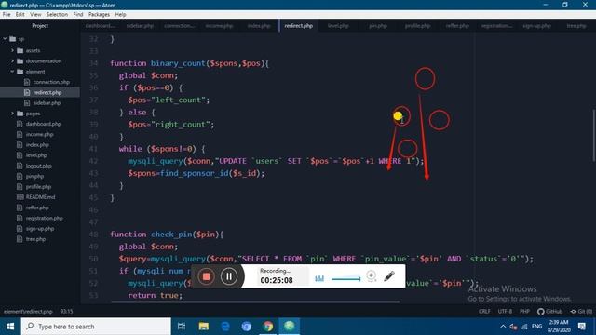
Task: Open the Find menu
Action: coord(78,15)
